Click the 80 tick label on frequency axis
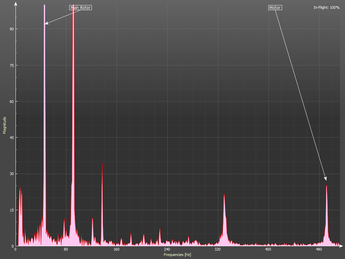Image resolution: width=345 pixels, height=259 pixels. click(x=66, y=250)
